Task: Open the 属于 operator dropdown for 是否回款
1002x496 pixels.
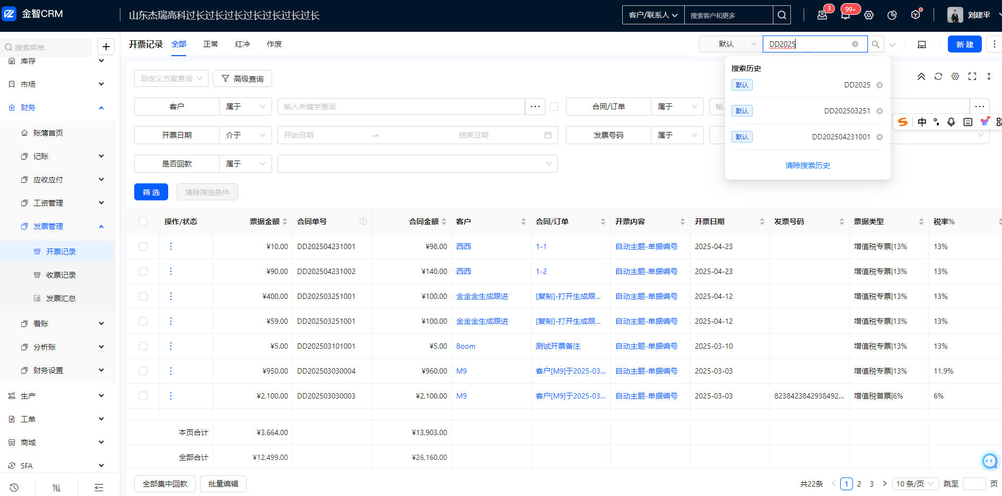Action: 246,164
